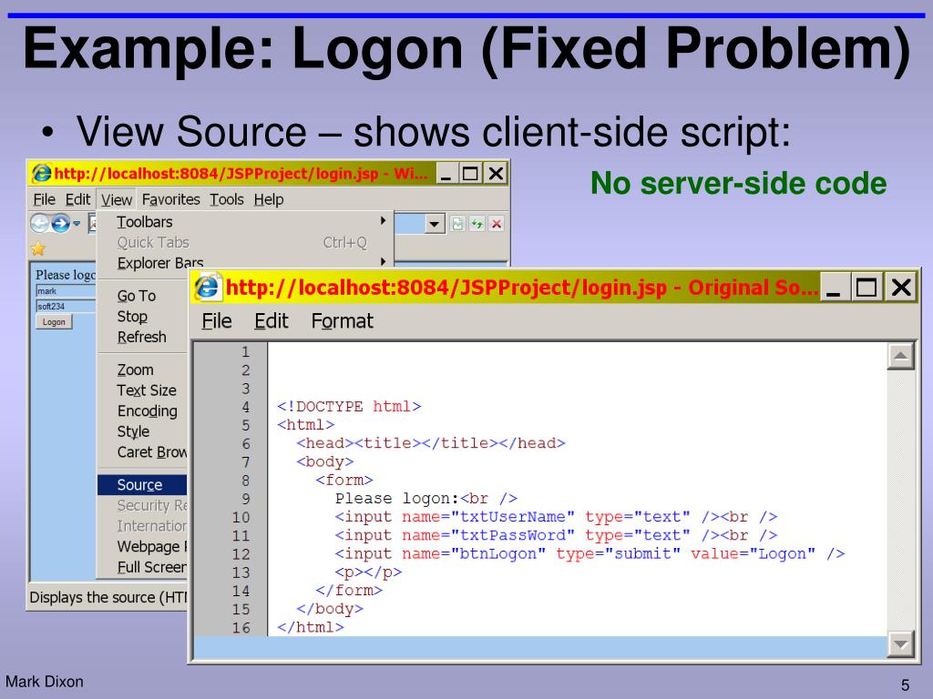Image resolution: width=933 pixels, height=699 pixels.
Task: Choose Text Size in View menu
Action: (x=143, y=390)
